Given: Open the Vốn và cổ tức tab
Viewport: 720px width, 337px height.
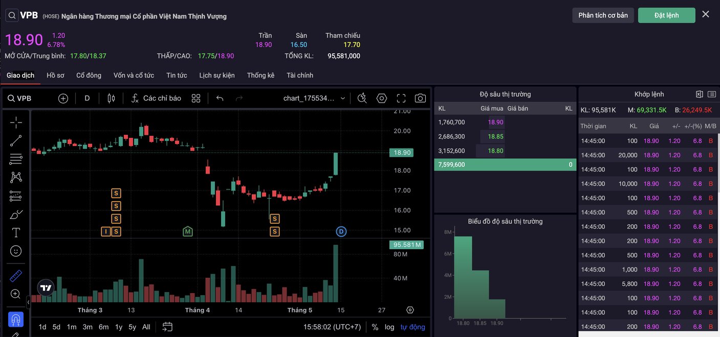Looking at the screenshot, I should tap(134, 75).
